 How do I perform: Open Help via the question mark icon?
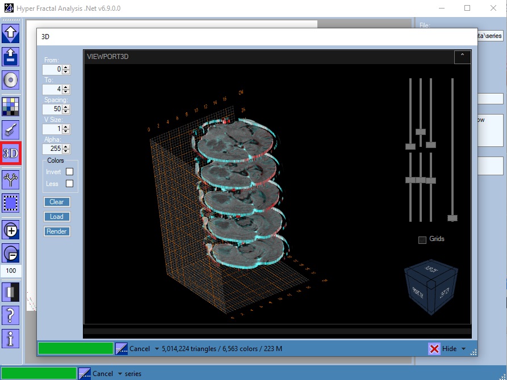click(x=10, y=315)
